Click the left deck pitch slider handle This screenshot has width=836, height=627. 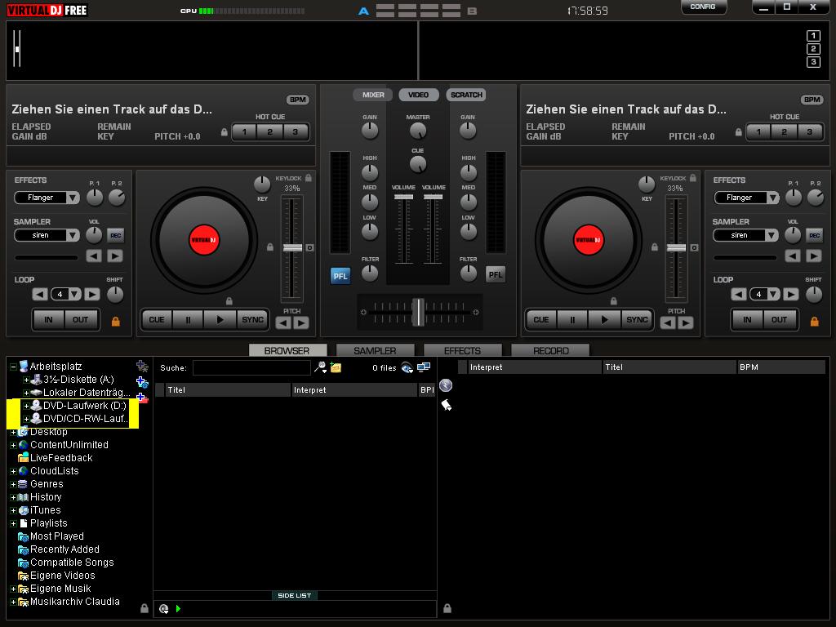(x=292, y=248)
